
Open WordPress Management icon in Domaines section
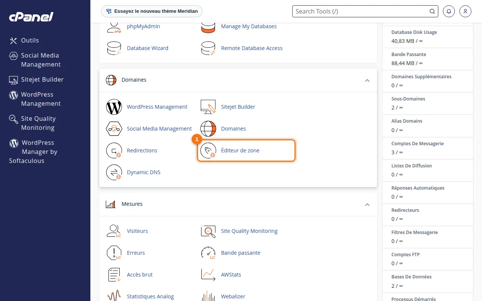click(x=114, y=107)
